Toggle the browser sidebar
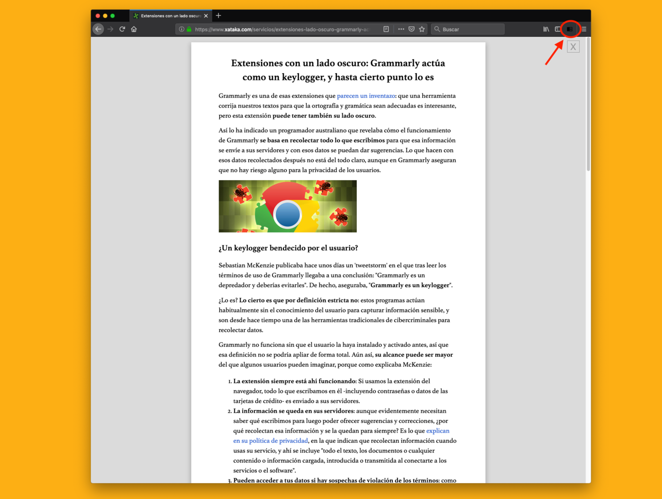662x499 pixels. (x=557, y=29)
